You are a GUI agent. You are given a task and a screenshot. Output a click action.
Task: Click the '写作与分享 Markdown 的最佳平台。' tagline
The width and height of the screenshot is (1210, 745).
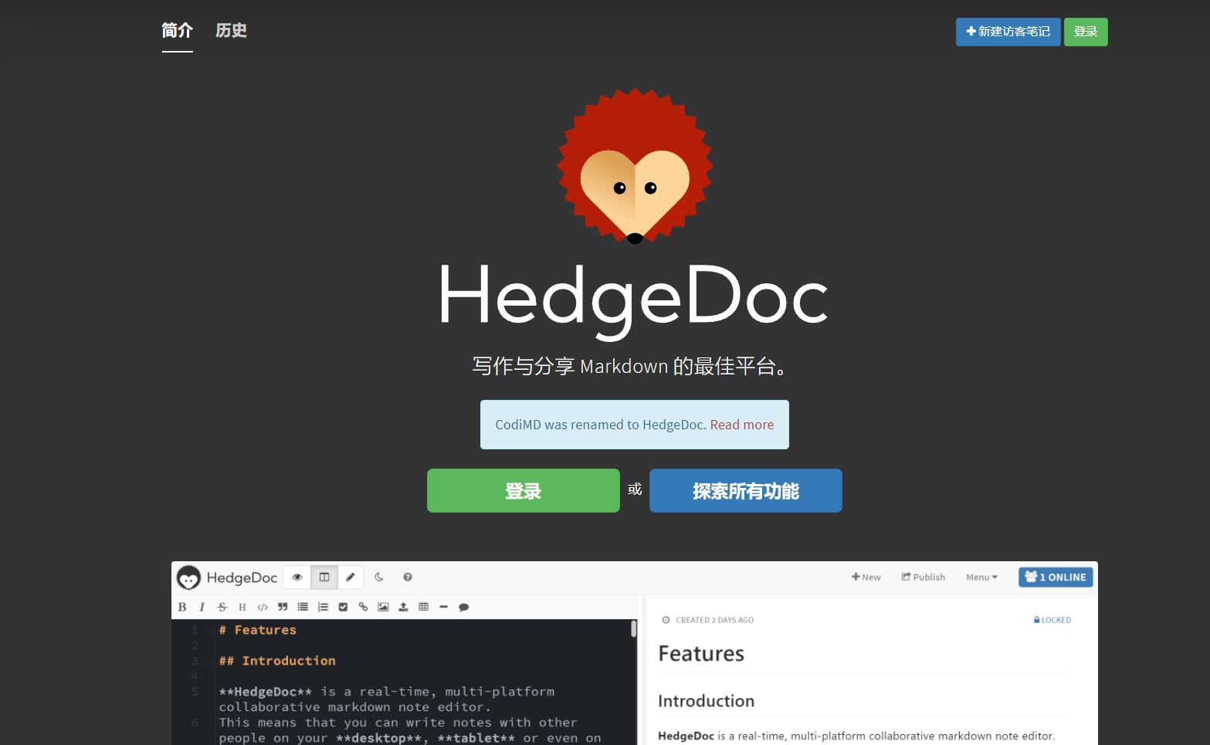[631, 366]
